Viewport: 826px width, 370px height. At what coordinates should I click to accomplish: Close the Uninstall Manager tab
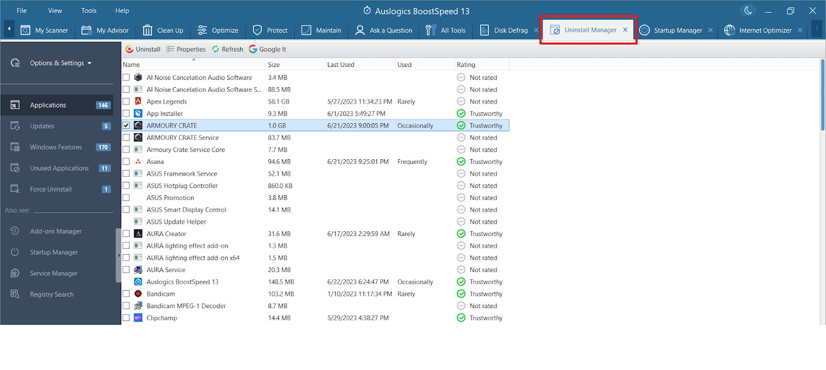[x=625, y=30]
